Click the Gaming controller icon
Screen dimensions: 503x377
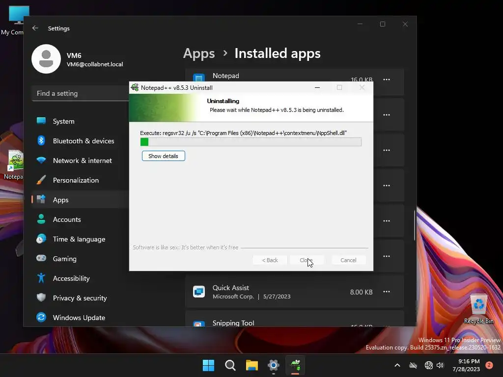pos(41,258)
